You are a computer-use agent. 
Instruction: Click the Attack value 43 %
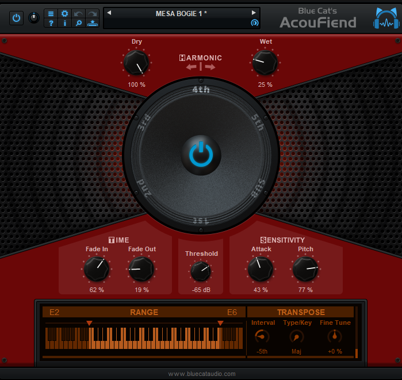261,290
